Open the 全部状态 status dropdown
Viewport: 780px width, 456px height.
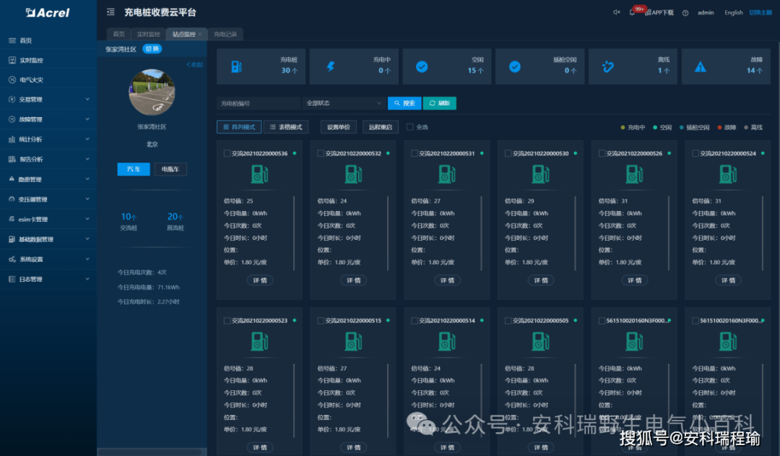343,103
